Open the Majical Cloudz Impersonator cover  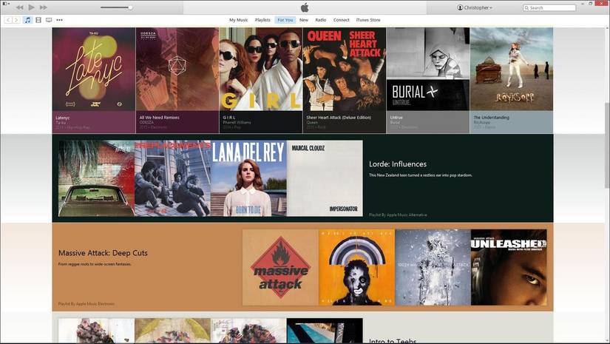[325, 178]
